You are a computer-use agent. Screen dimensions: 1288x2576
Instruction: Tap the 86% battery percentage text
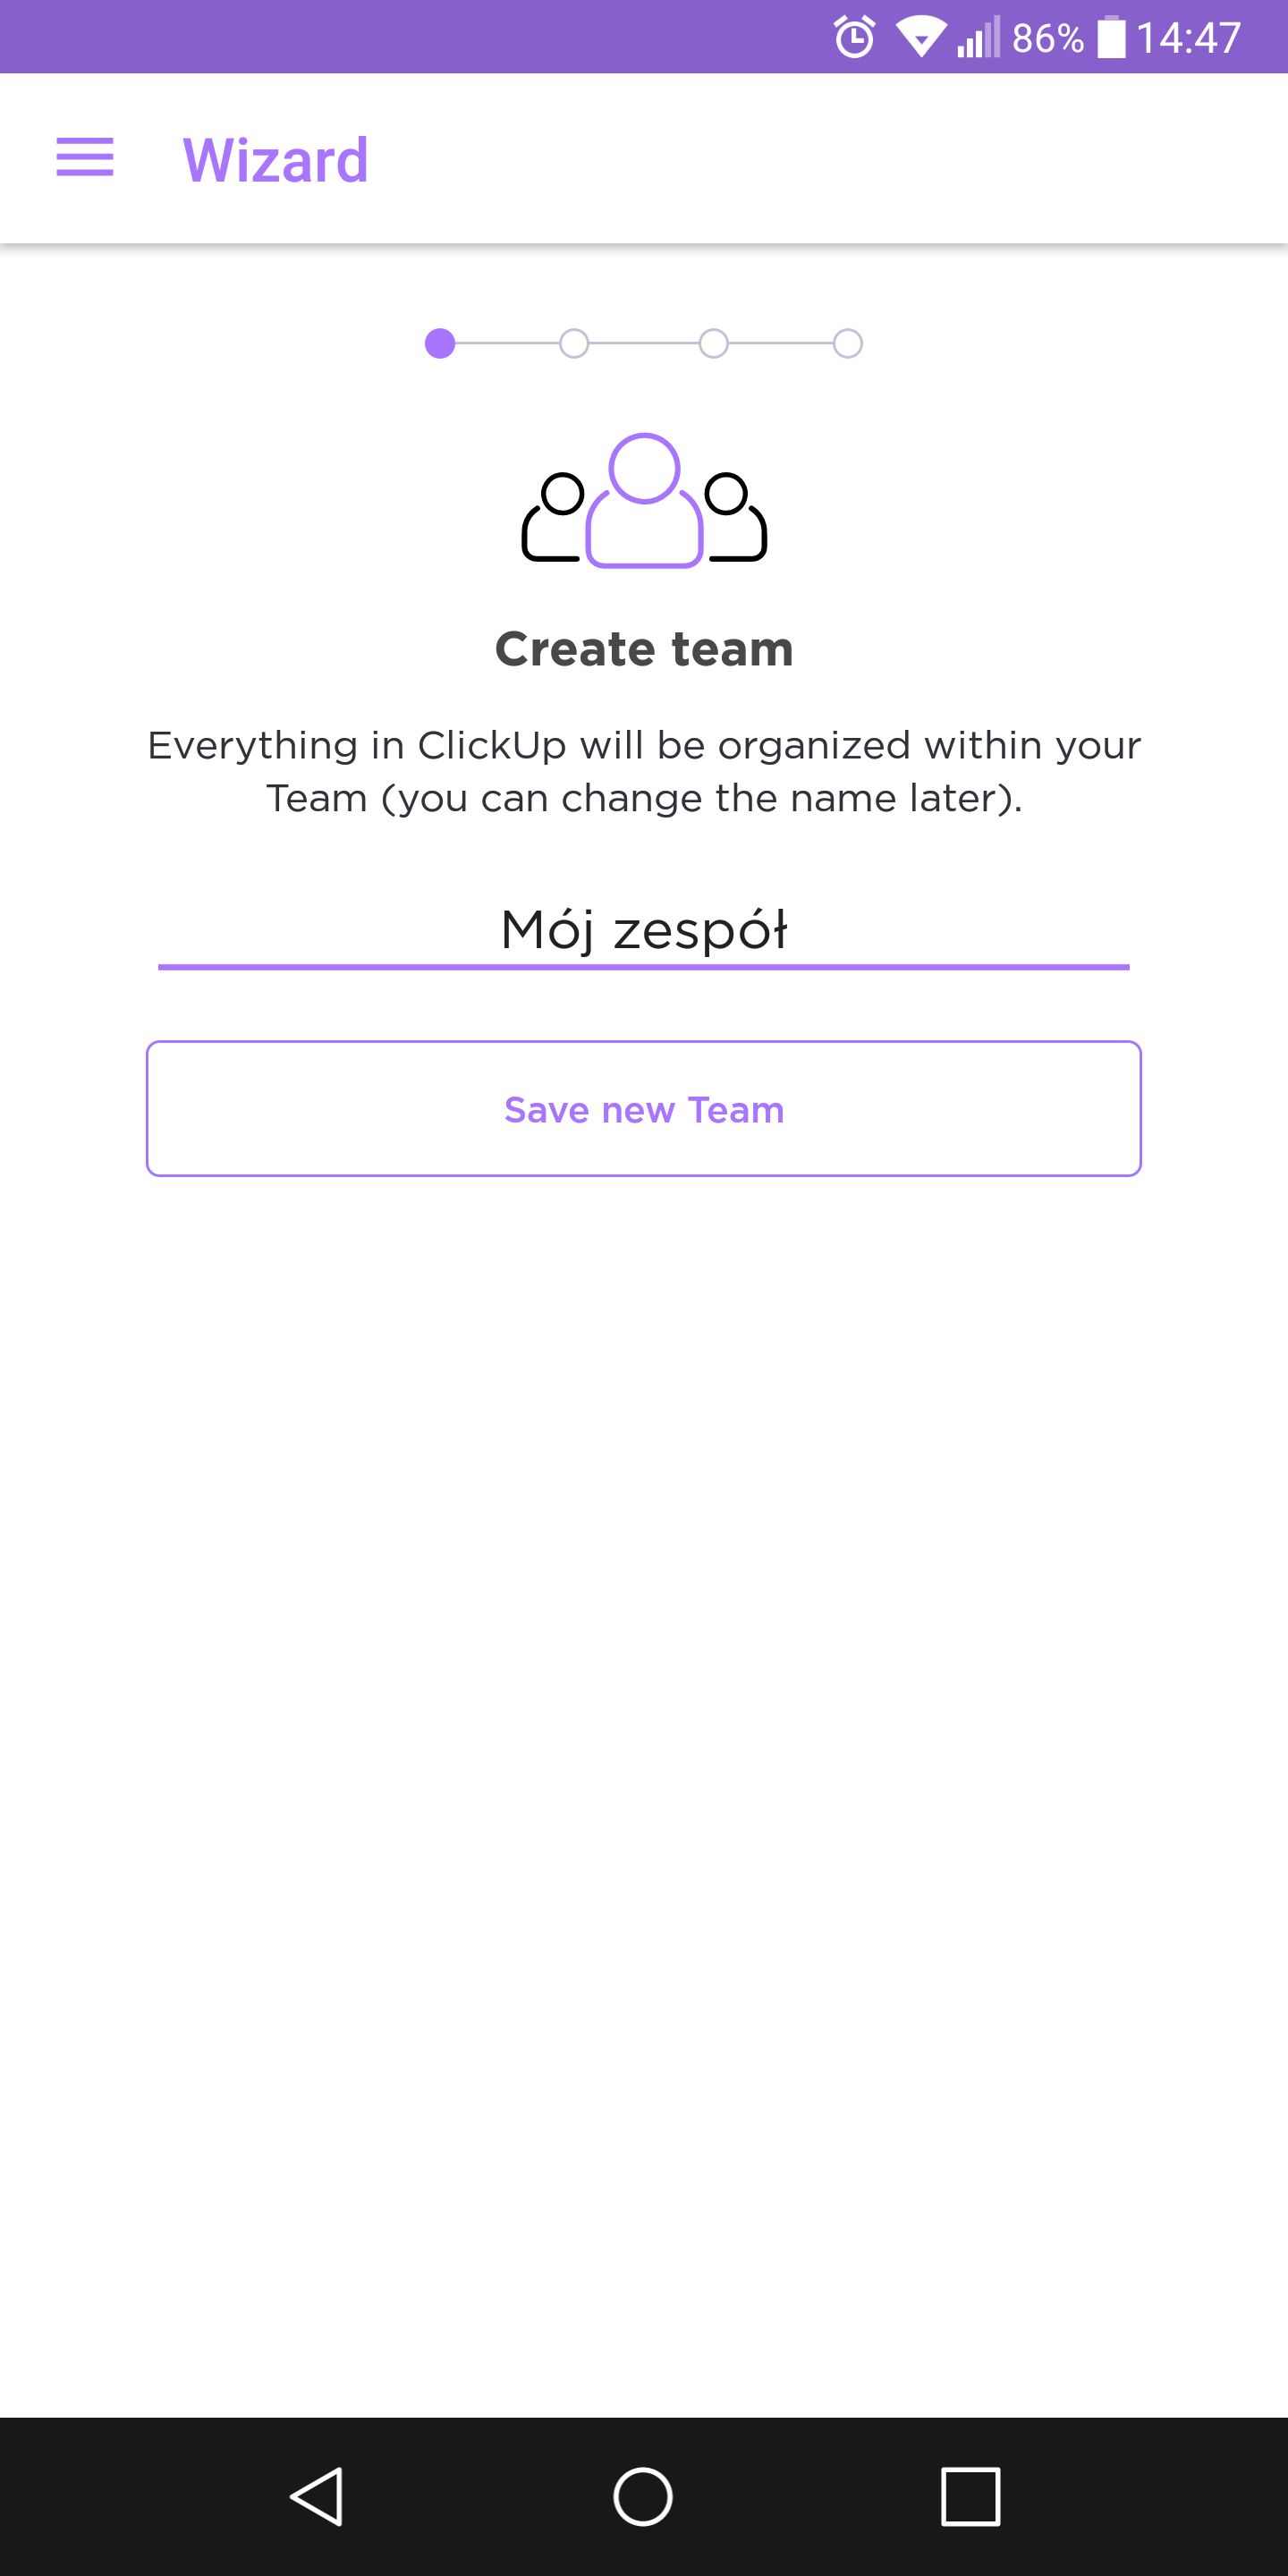1048,38
